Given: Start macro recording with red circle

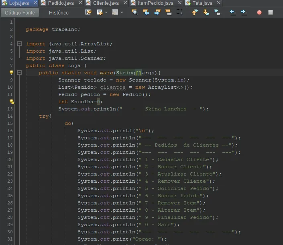Looking at the screenshot, I should pos(259,12).
